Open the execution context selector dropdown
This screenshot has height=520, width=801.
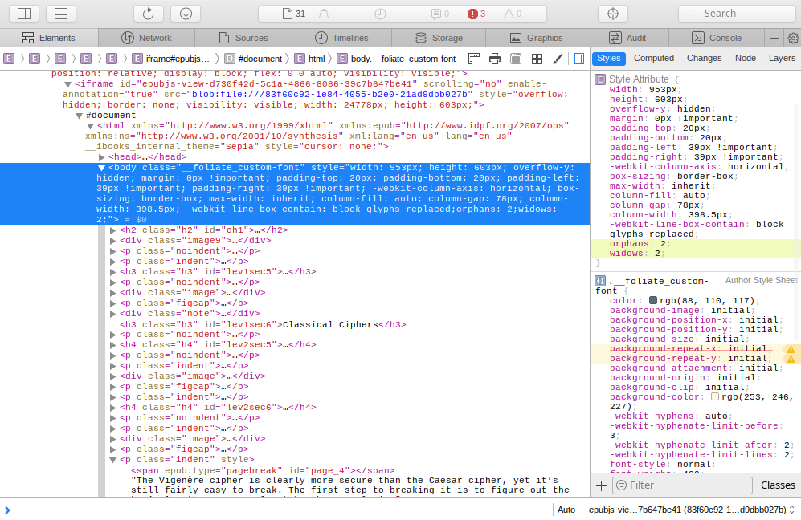[x=676, y=510]
